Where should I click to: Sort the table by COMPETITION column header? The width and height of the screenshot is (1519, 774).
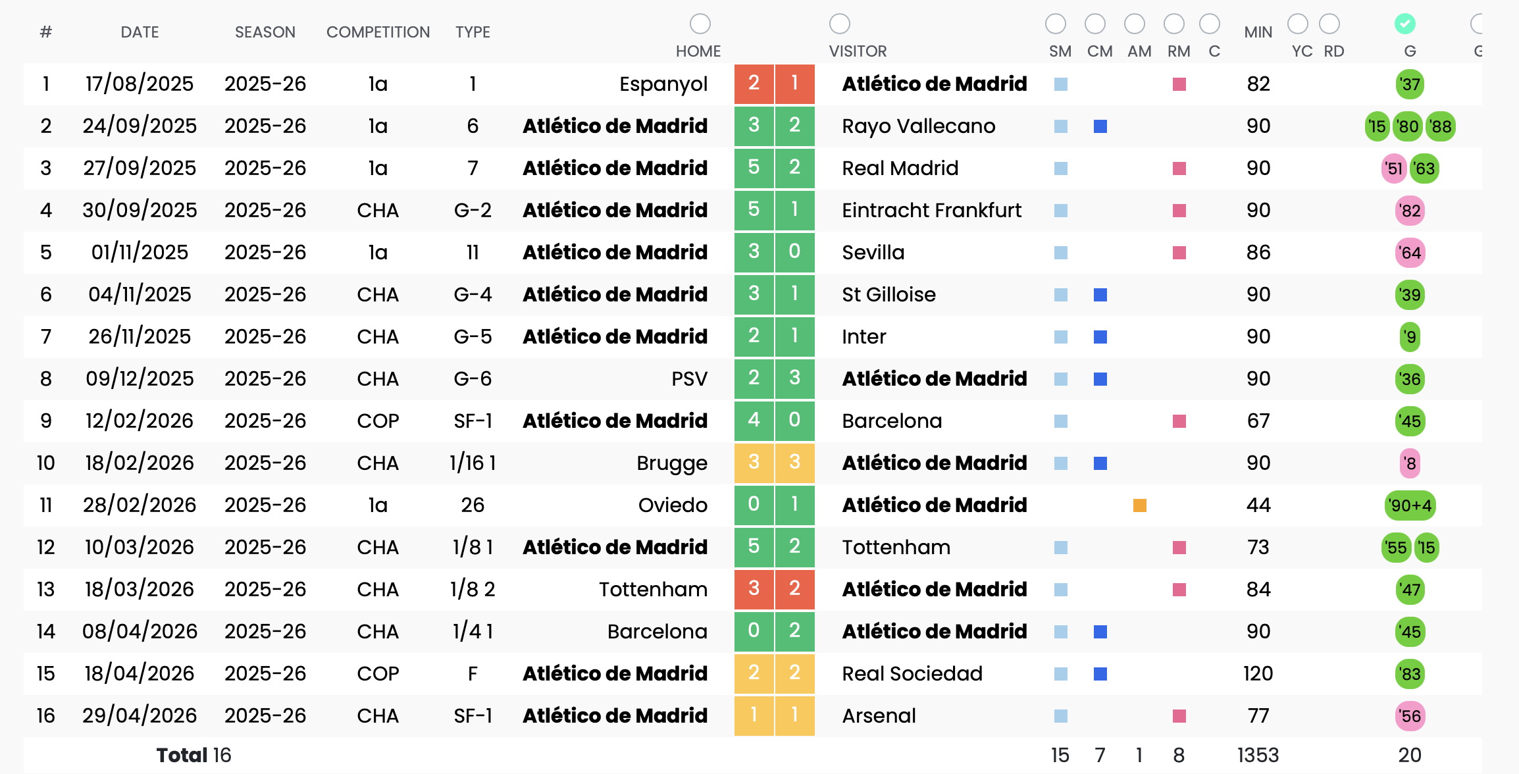pyautogui.click(x=378, y=32)
